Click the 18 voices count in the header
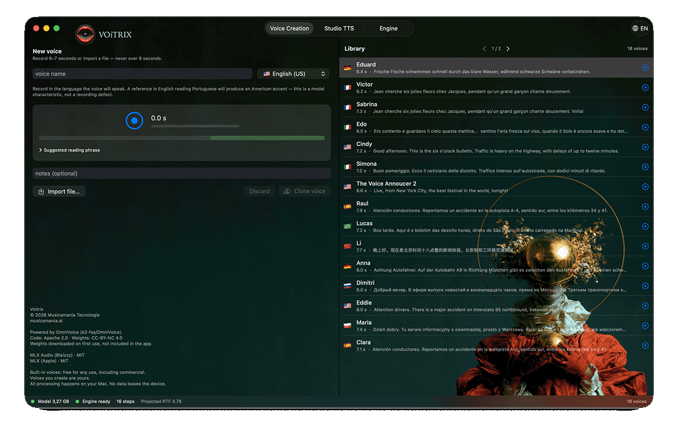The image size is (678, 440). pos(637,49)
